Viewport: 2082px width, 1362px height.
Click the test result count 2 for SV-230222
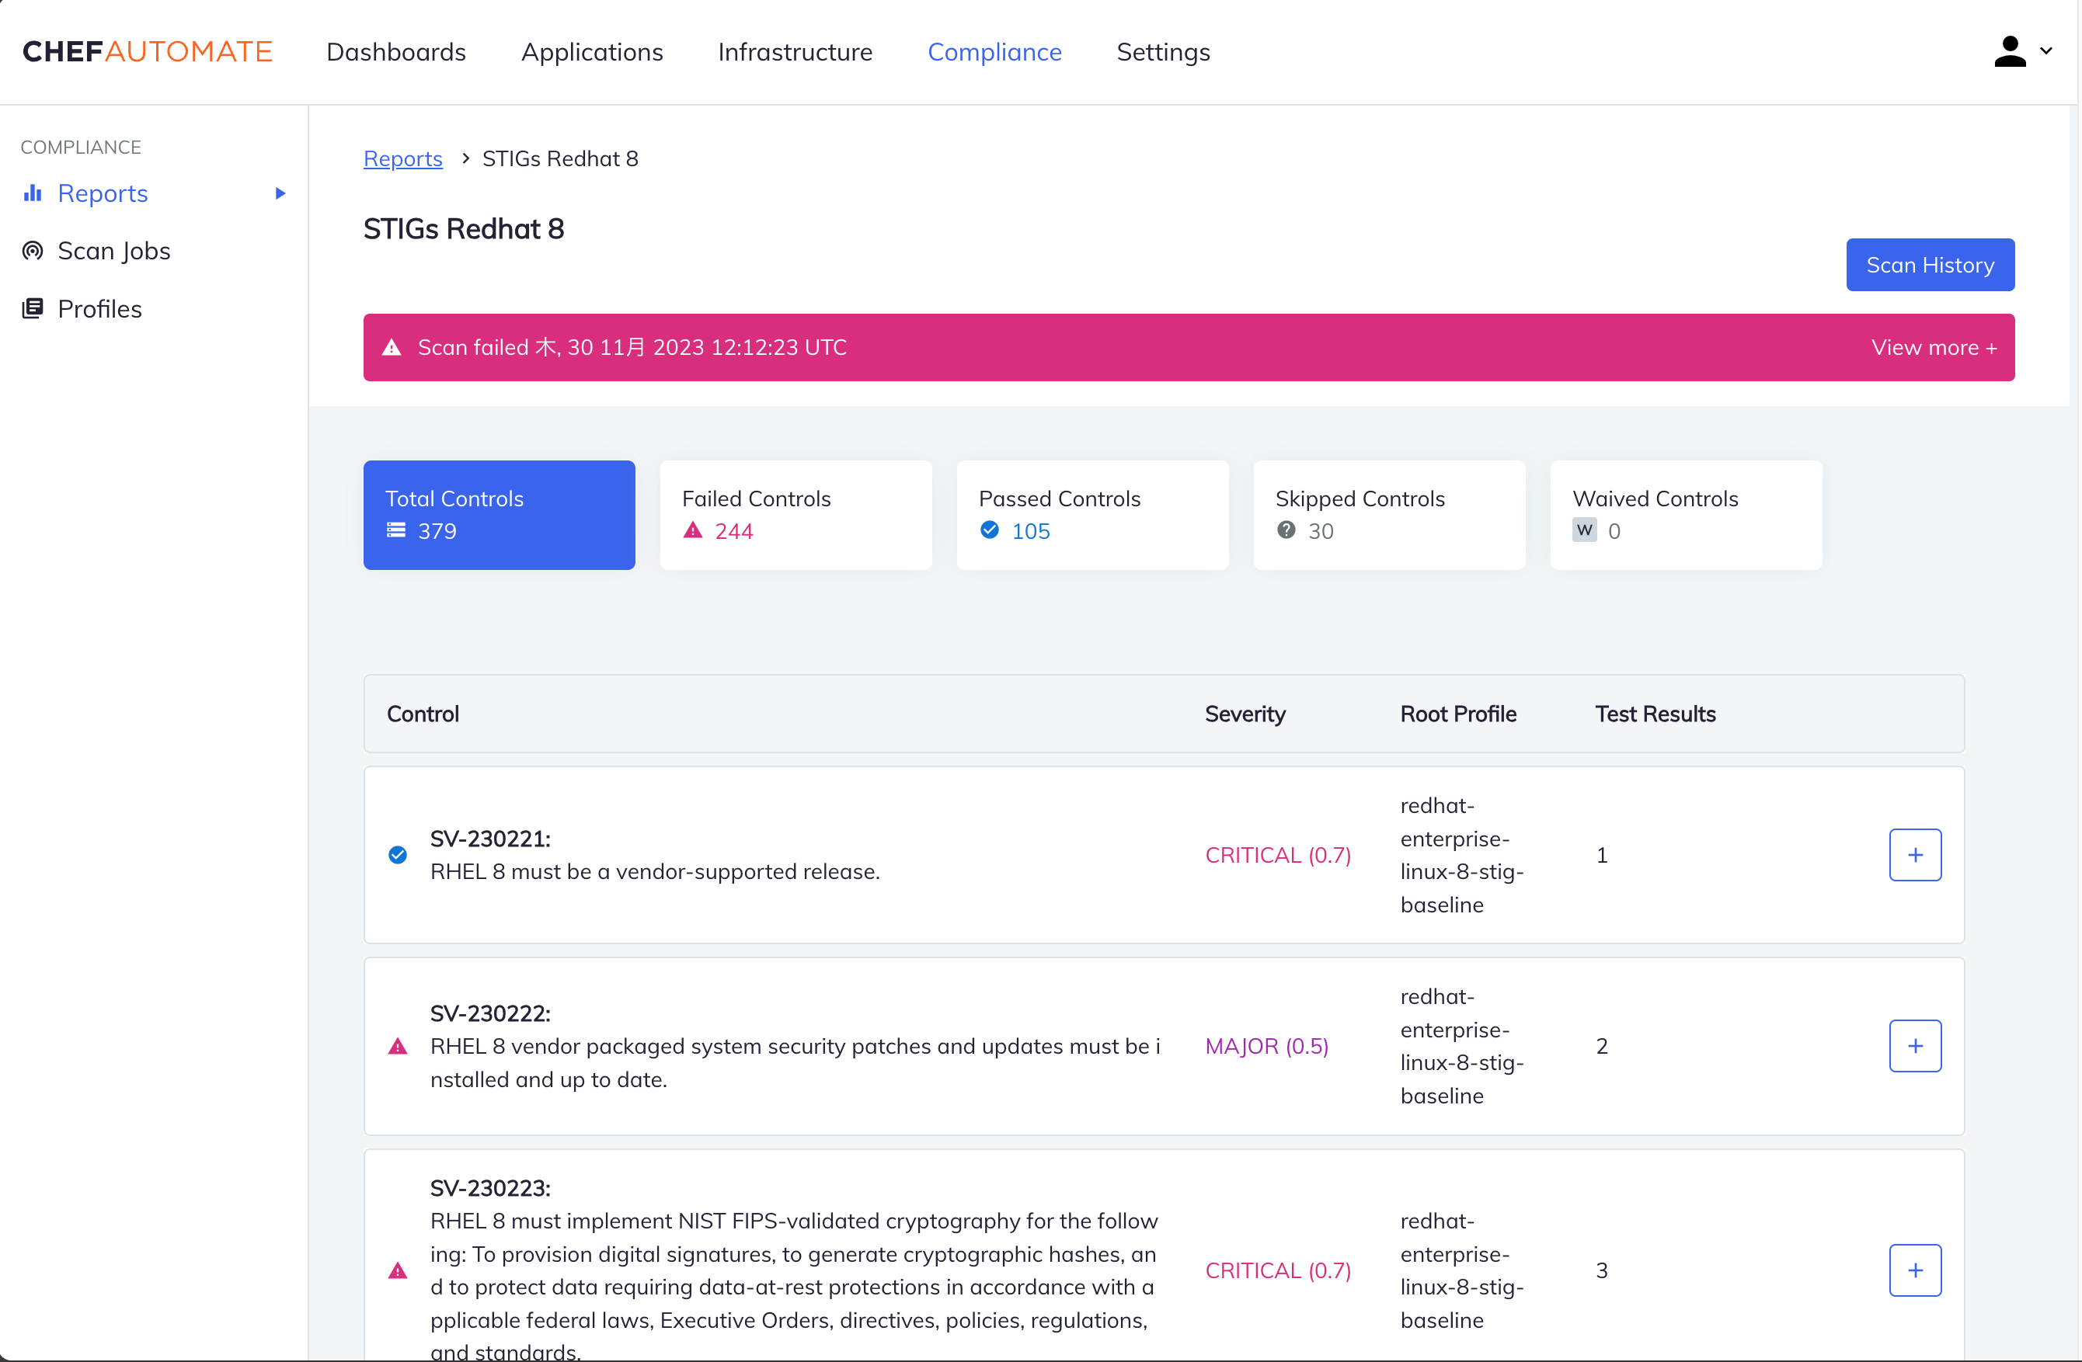(1602, 1047)
